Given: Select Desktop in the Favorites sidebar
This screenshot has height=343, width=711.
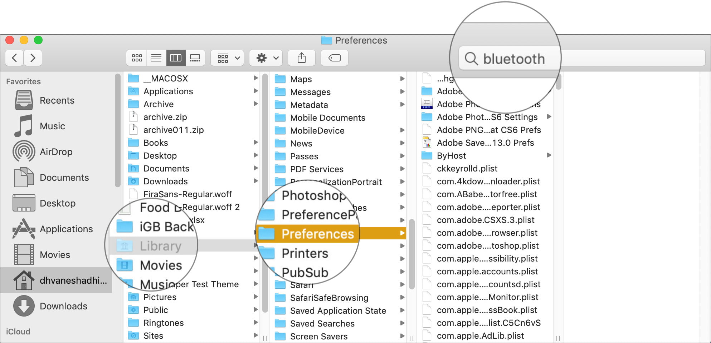Looking at the screenshot, I should click(58, 203).
